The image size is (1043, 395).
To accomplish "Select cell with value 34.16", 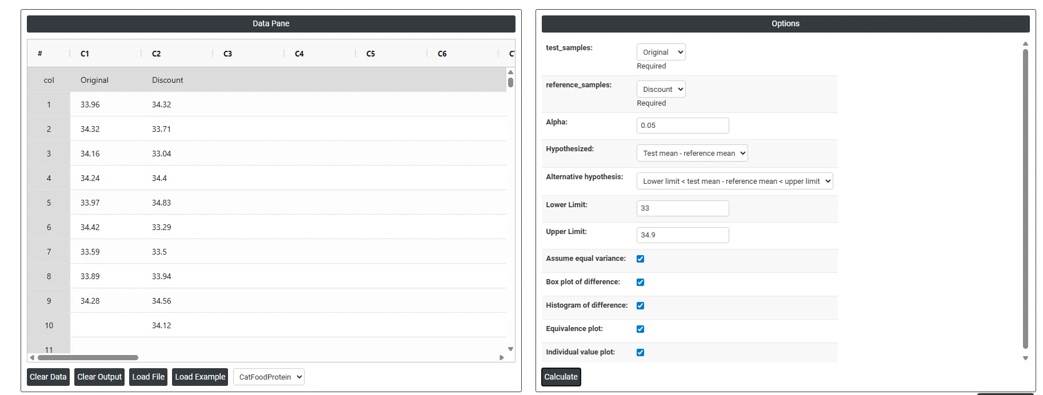I will (x=106, y=154).
